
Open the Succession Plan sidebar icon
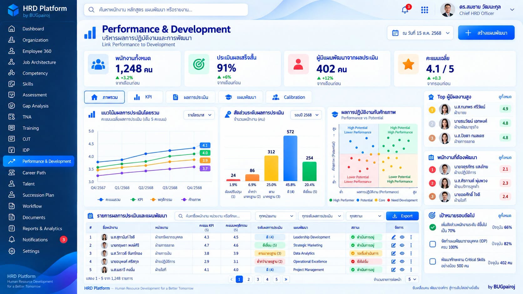(12, 195)
